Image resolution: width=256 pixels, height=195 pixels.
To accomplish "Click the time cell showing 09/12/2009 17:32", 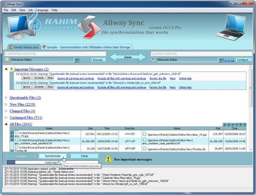I will tap(107, 134).
